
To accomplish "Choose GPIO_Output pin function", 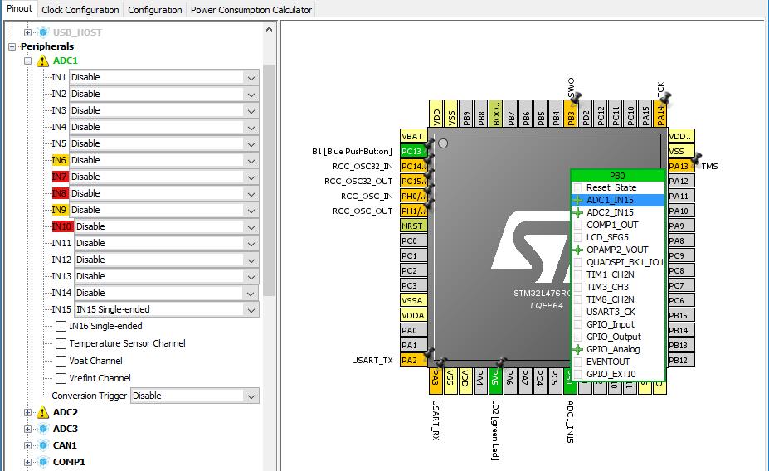I will pyautogui.click(x=618, y=337).
